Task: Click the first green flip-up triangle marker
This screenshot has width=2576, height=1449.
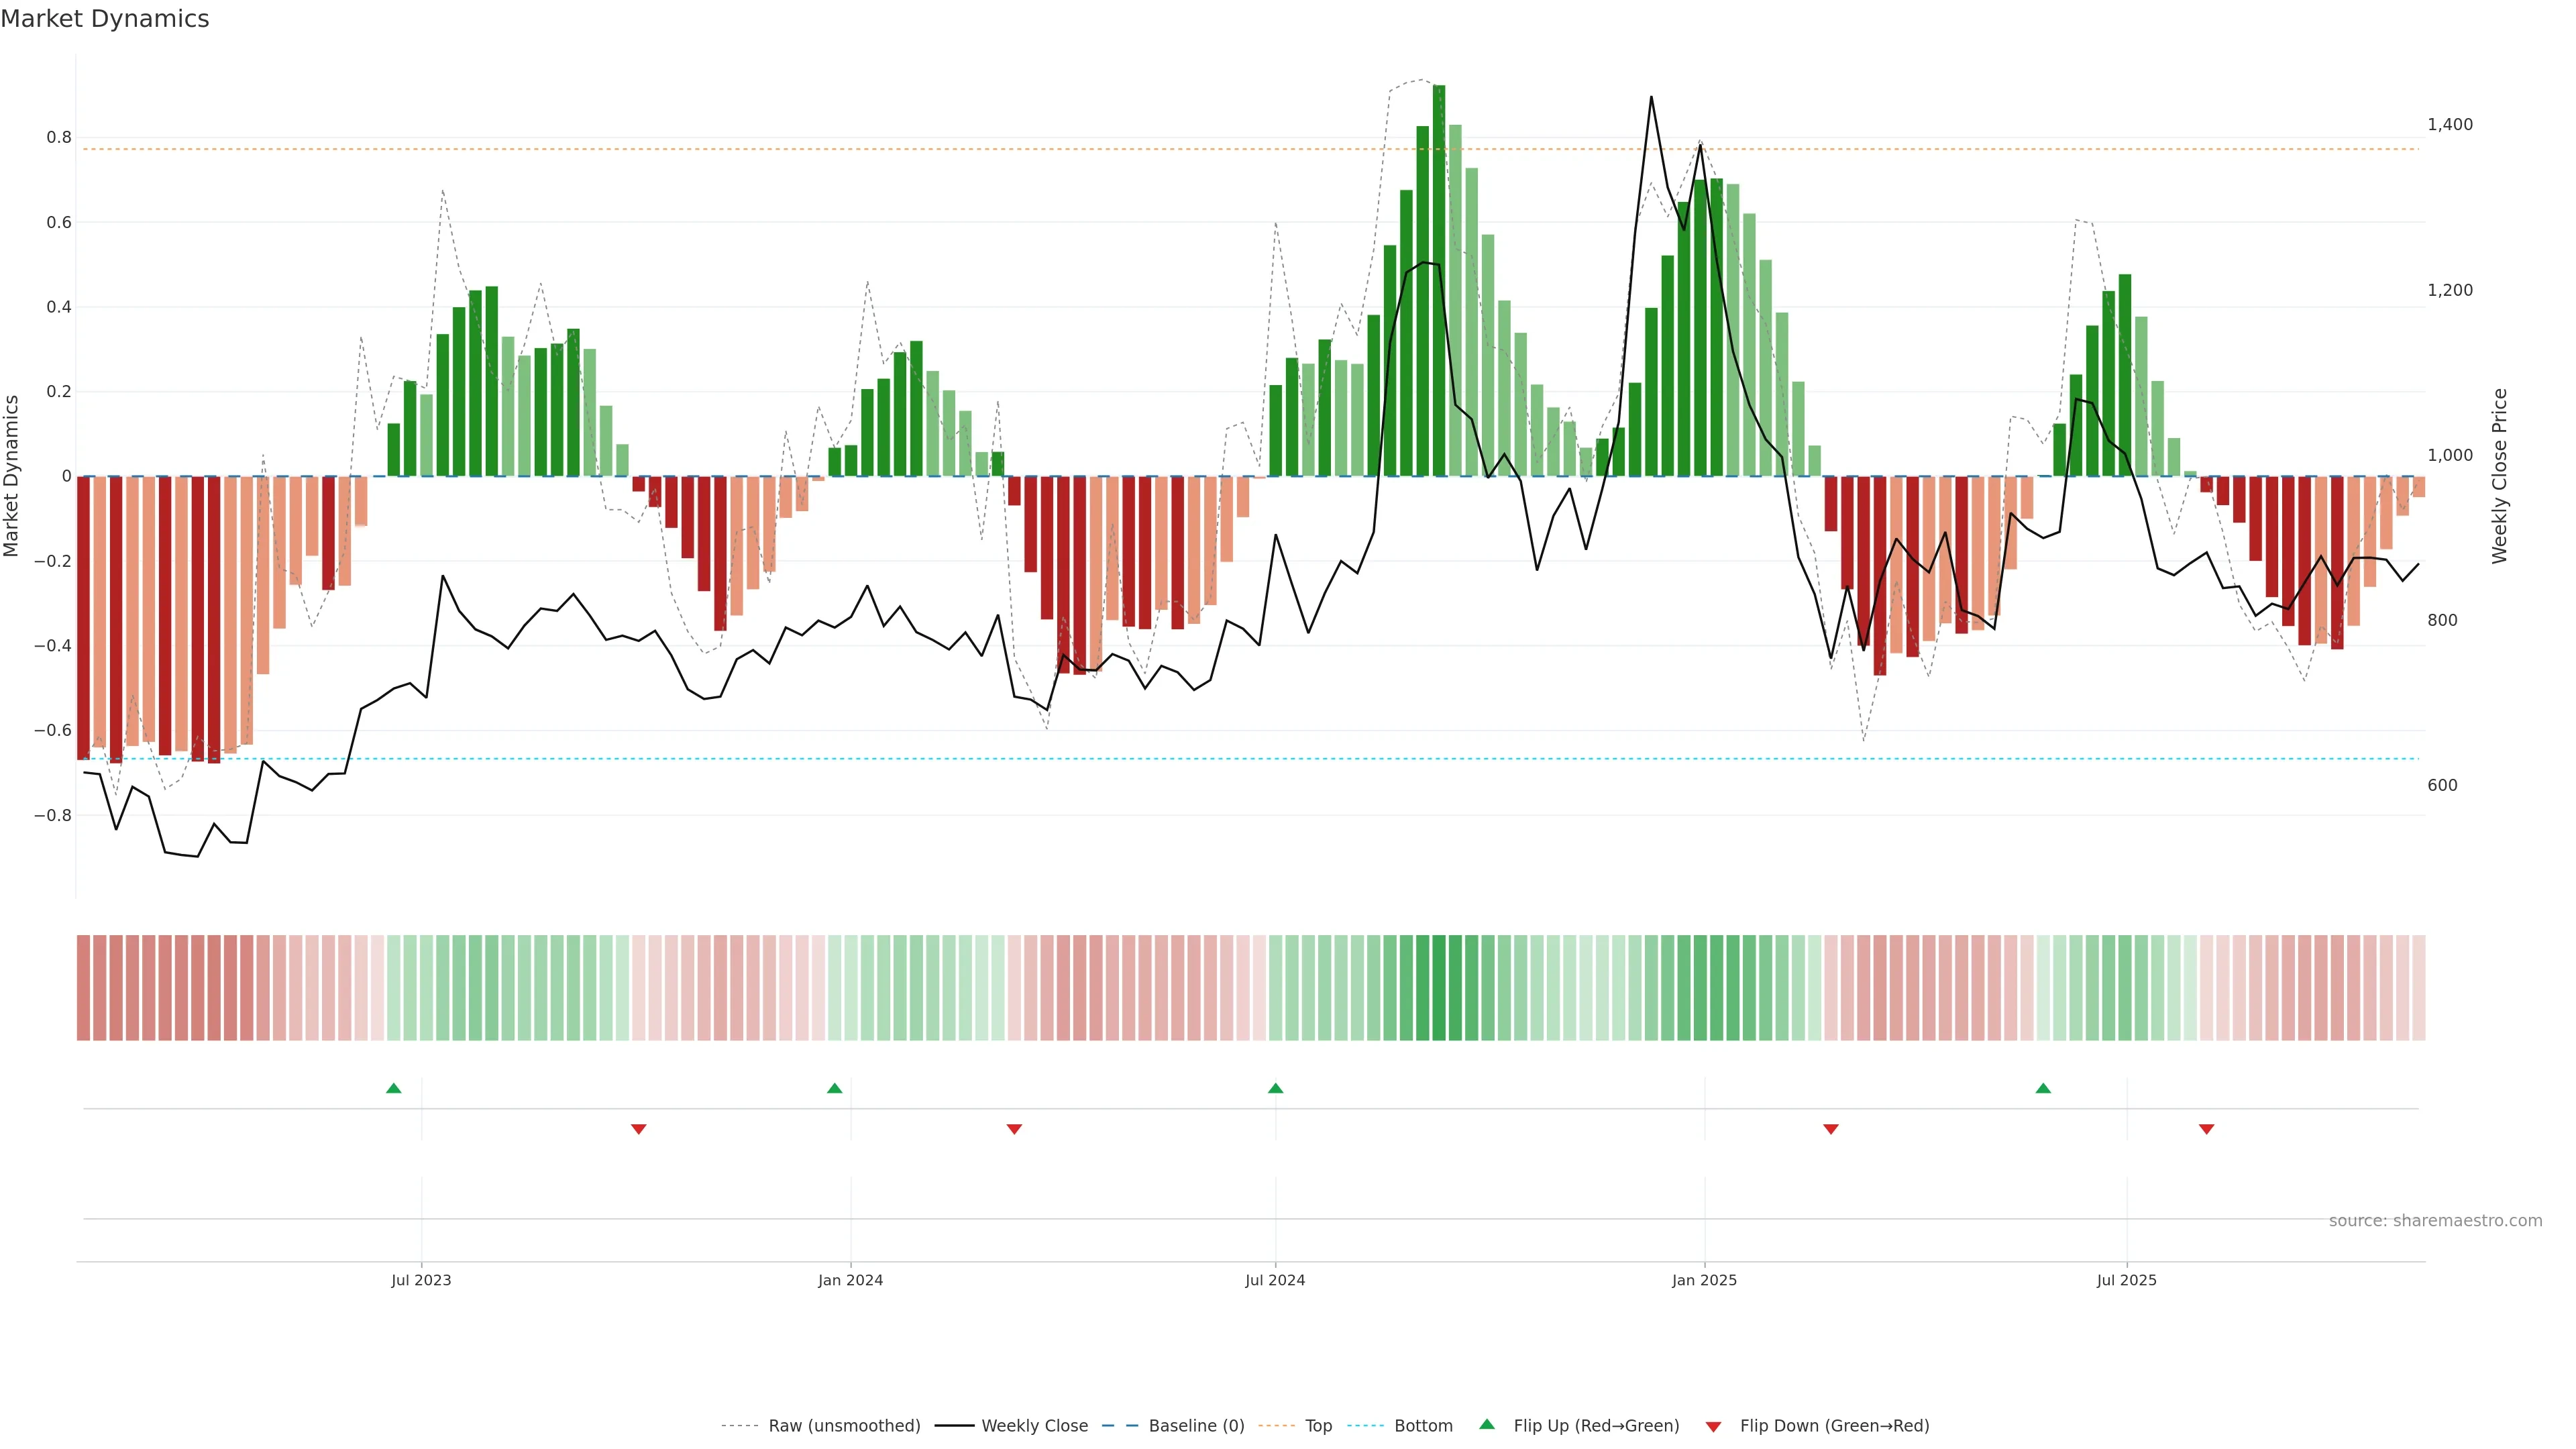Action: 394,1088
